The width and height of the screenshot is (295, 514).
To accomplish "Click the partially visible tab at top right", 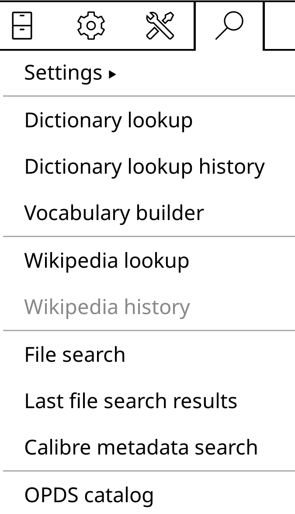I will click(x=281, y=25).
